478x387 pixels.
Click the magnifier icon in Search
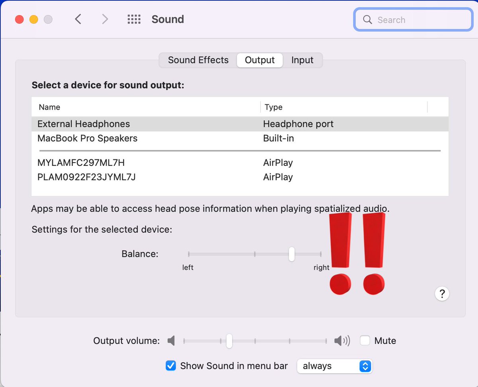367,20
